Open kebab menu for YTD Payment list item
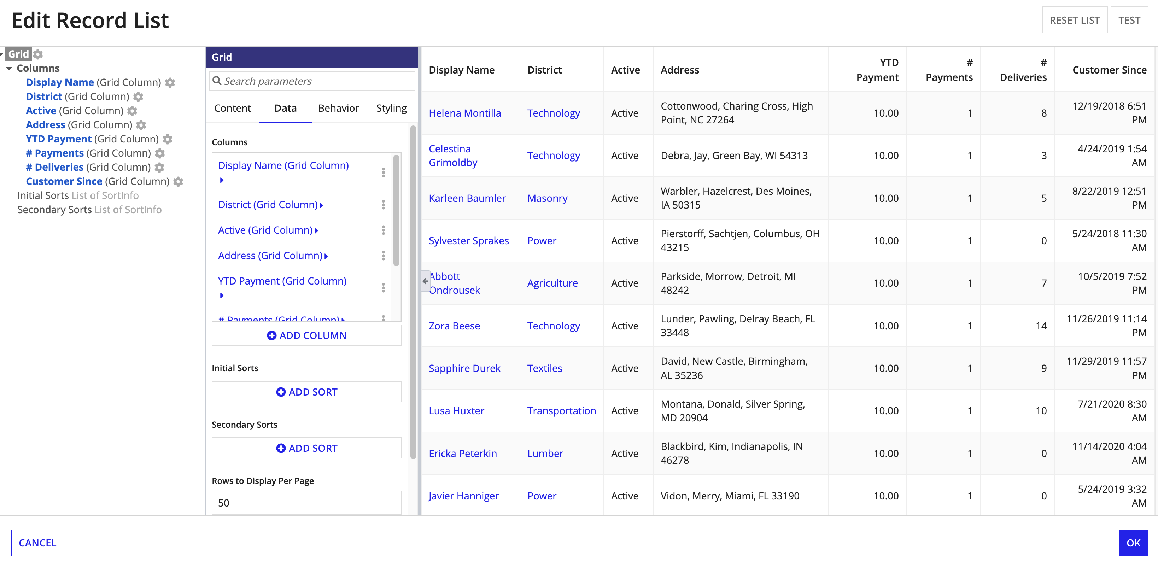Screen dimensions: 1158x567 pos(384,288)
